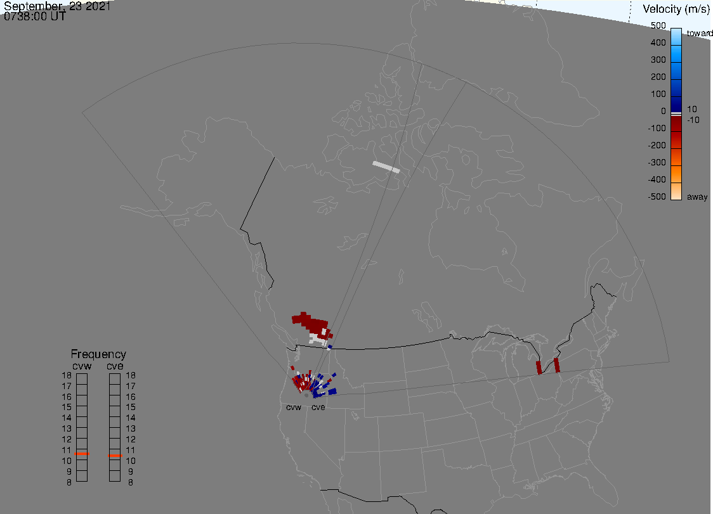The width and height of the screenshot is (713, 514).
Task: Click the "18" label left of cvw bar
Action: pos(67,375)
